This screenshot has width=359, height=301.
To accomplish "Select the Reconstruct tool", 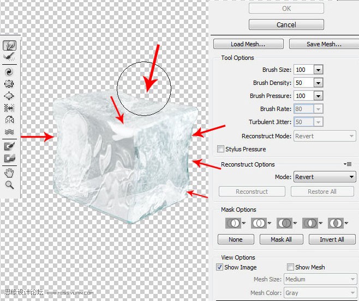I will point(9,57).
